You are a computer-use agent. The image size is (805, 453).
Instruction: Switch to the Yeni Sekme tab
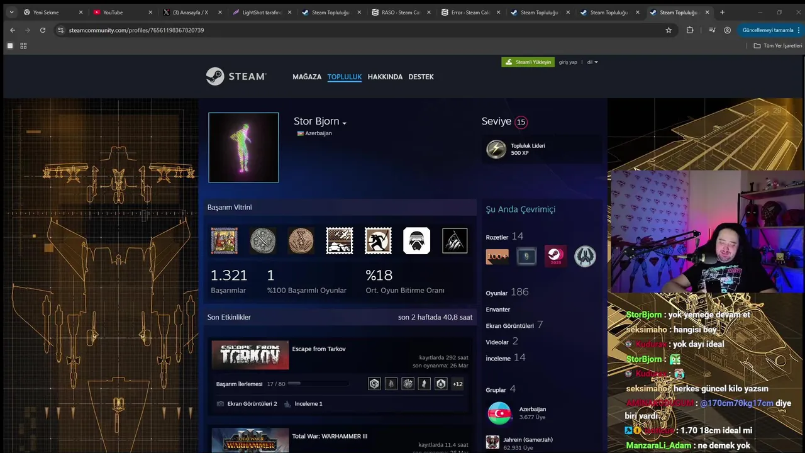(52, 12)
